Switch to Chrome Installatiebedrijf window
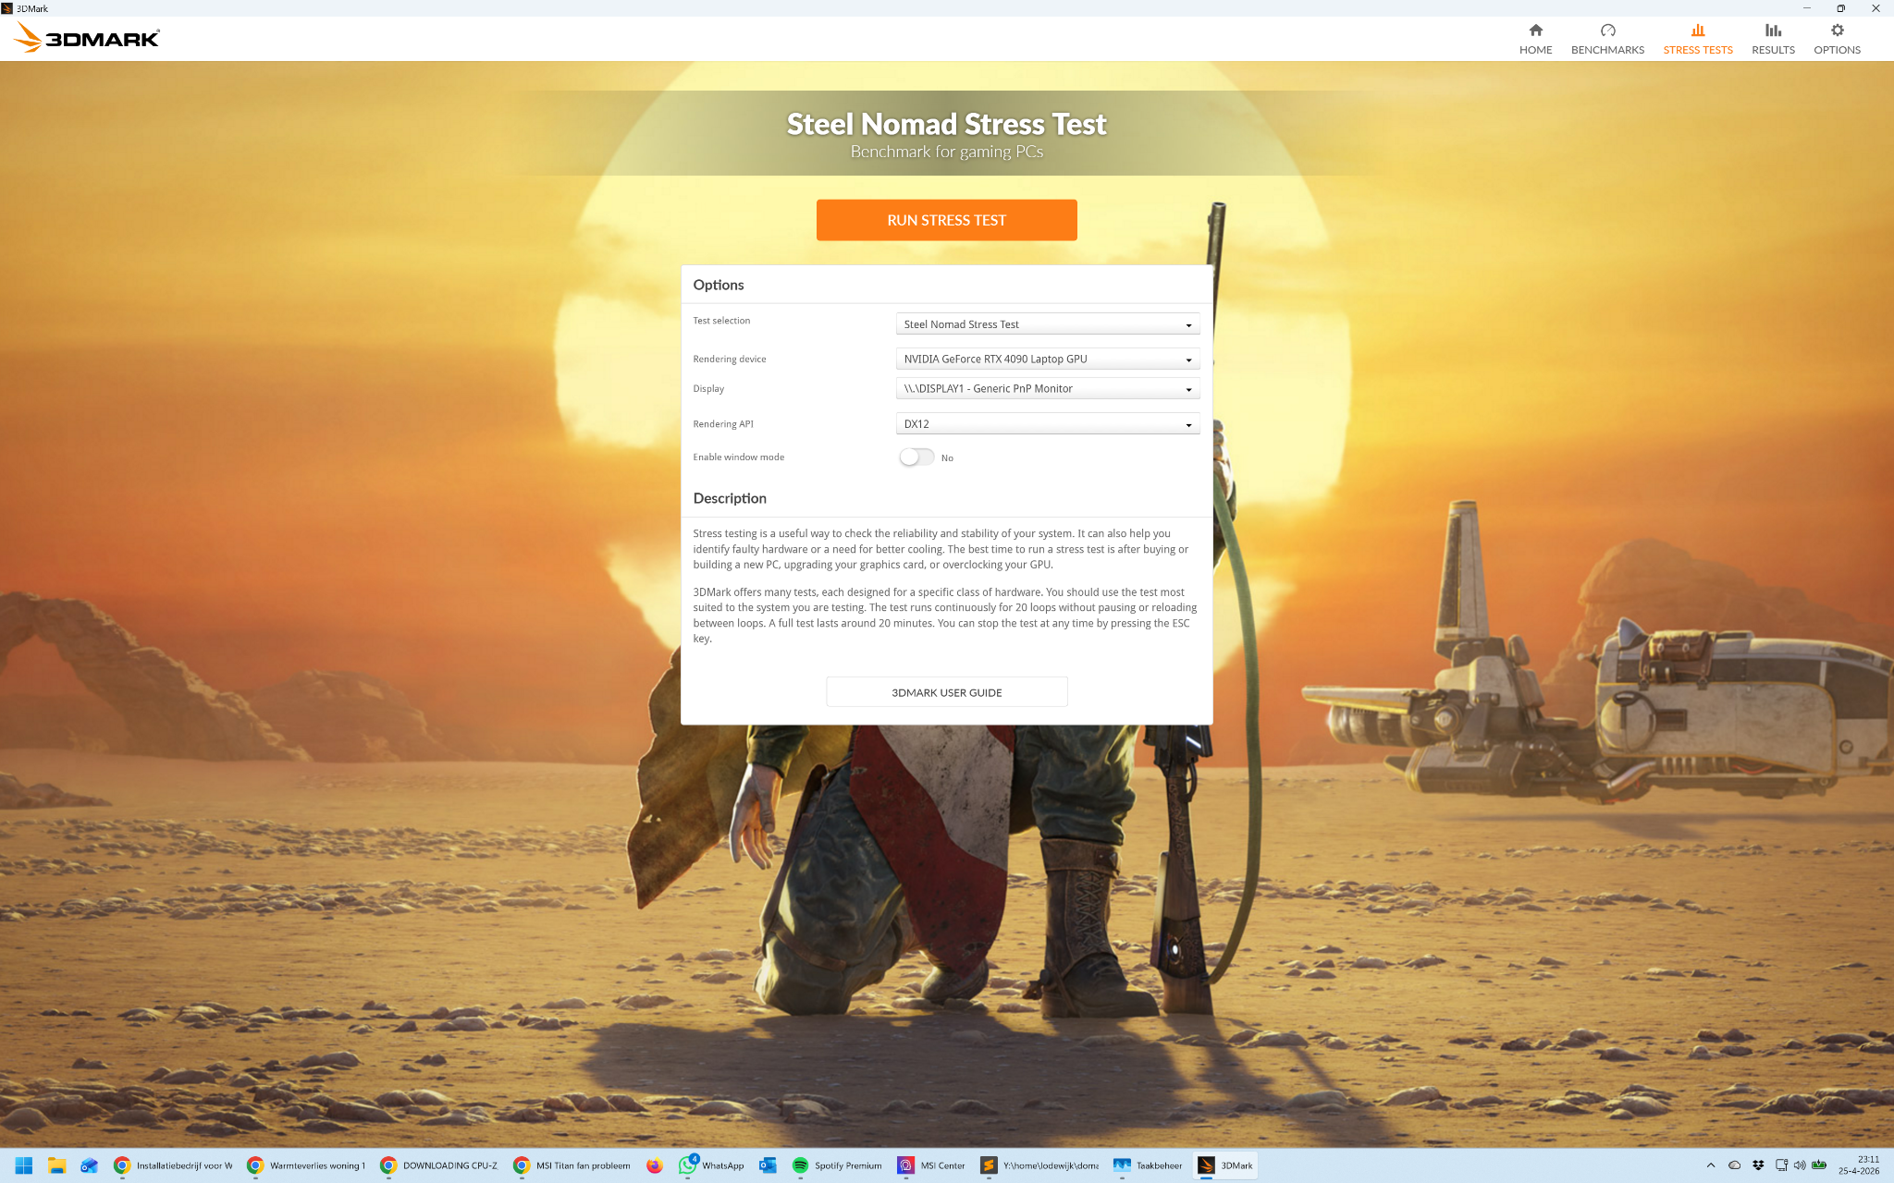This screenshot has height=1183, width=1894. tap(173, 1165)
